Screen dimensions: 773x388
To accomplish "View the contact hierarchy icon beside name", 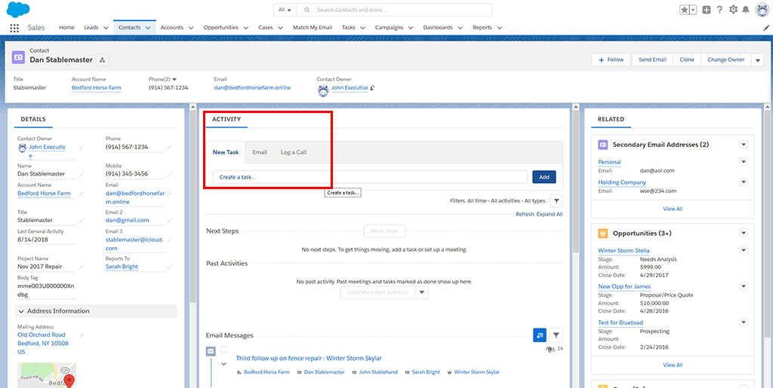I will pos(103,60).
